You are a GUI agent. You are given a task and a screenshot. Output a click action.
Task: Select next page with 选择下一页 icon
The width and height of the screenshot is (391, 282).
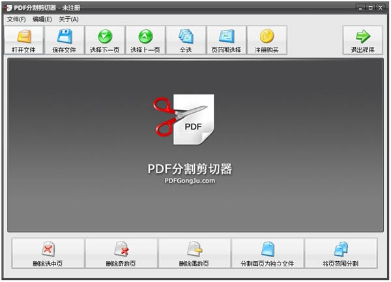click(x=105, y=36)
